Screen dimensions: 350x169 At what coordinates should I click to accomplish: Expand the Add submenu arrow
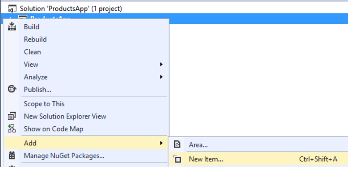click(x=161, y=143)
